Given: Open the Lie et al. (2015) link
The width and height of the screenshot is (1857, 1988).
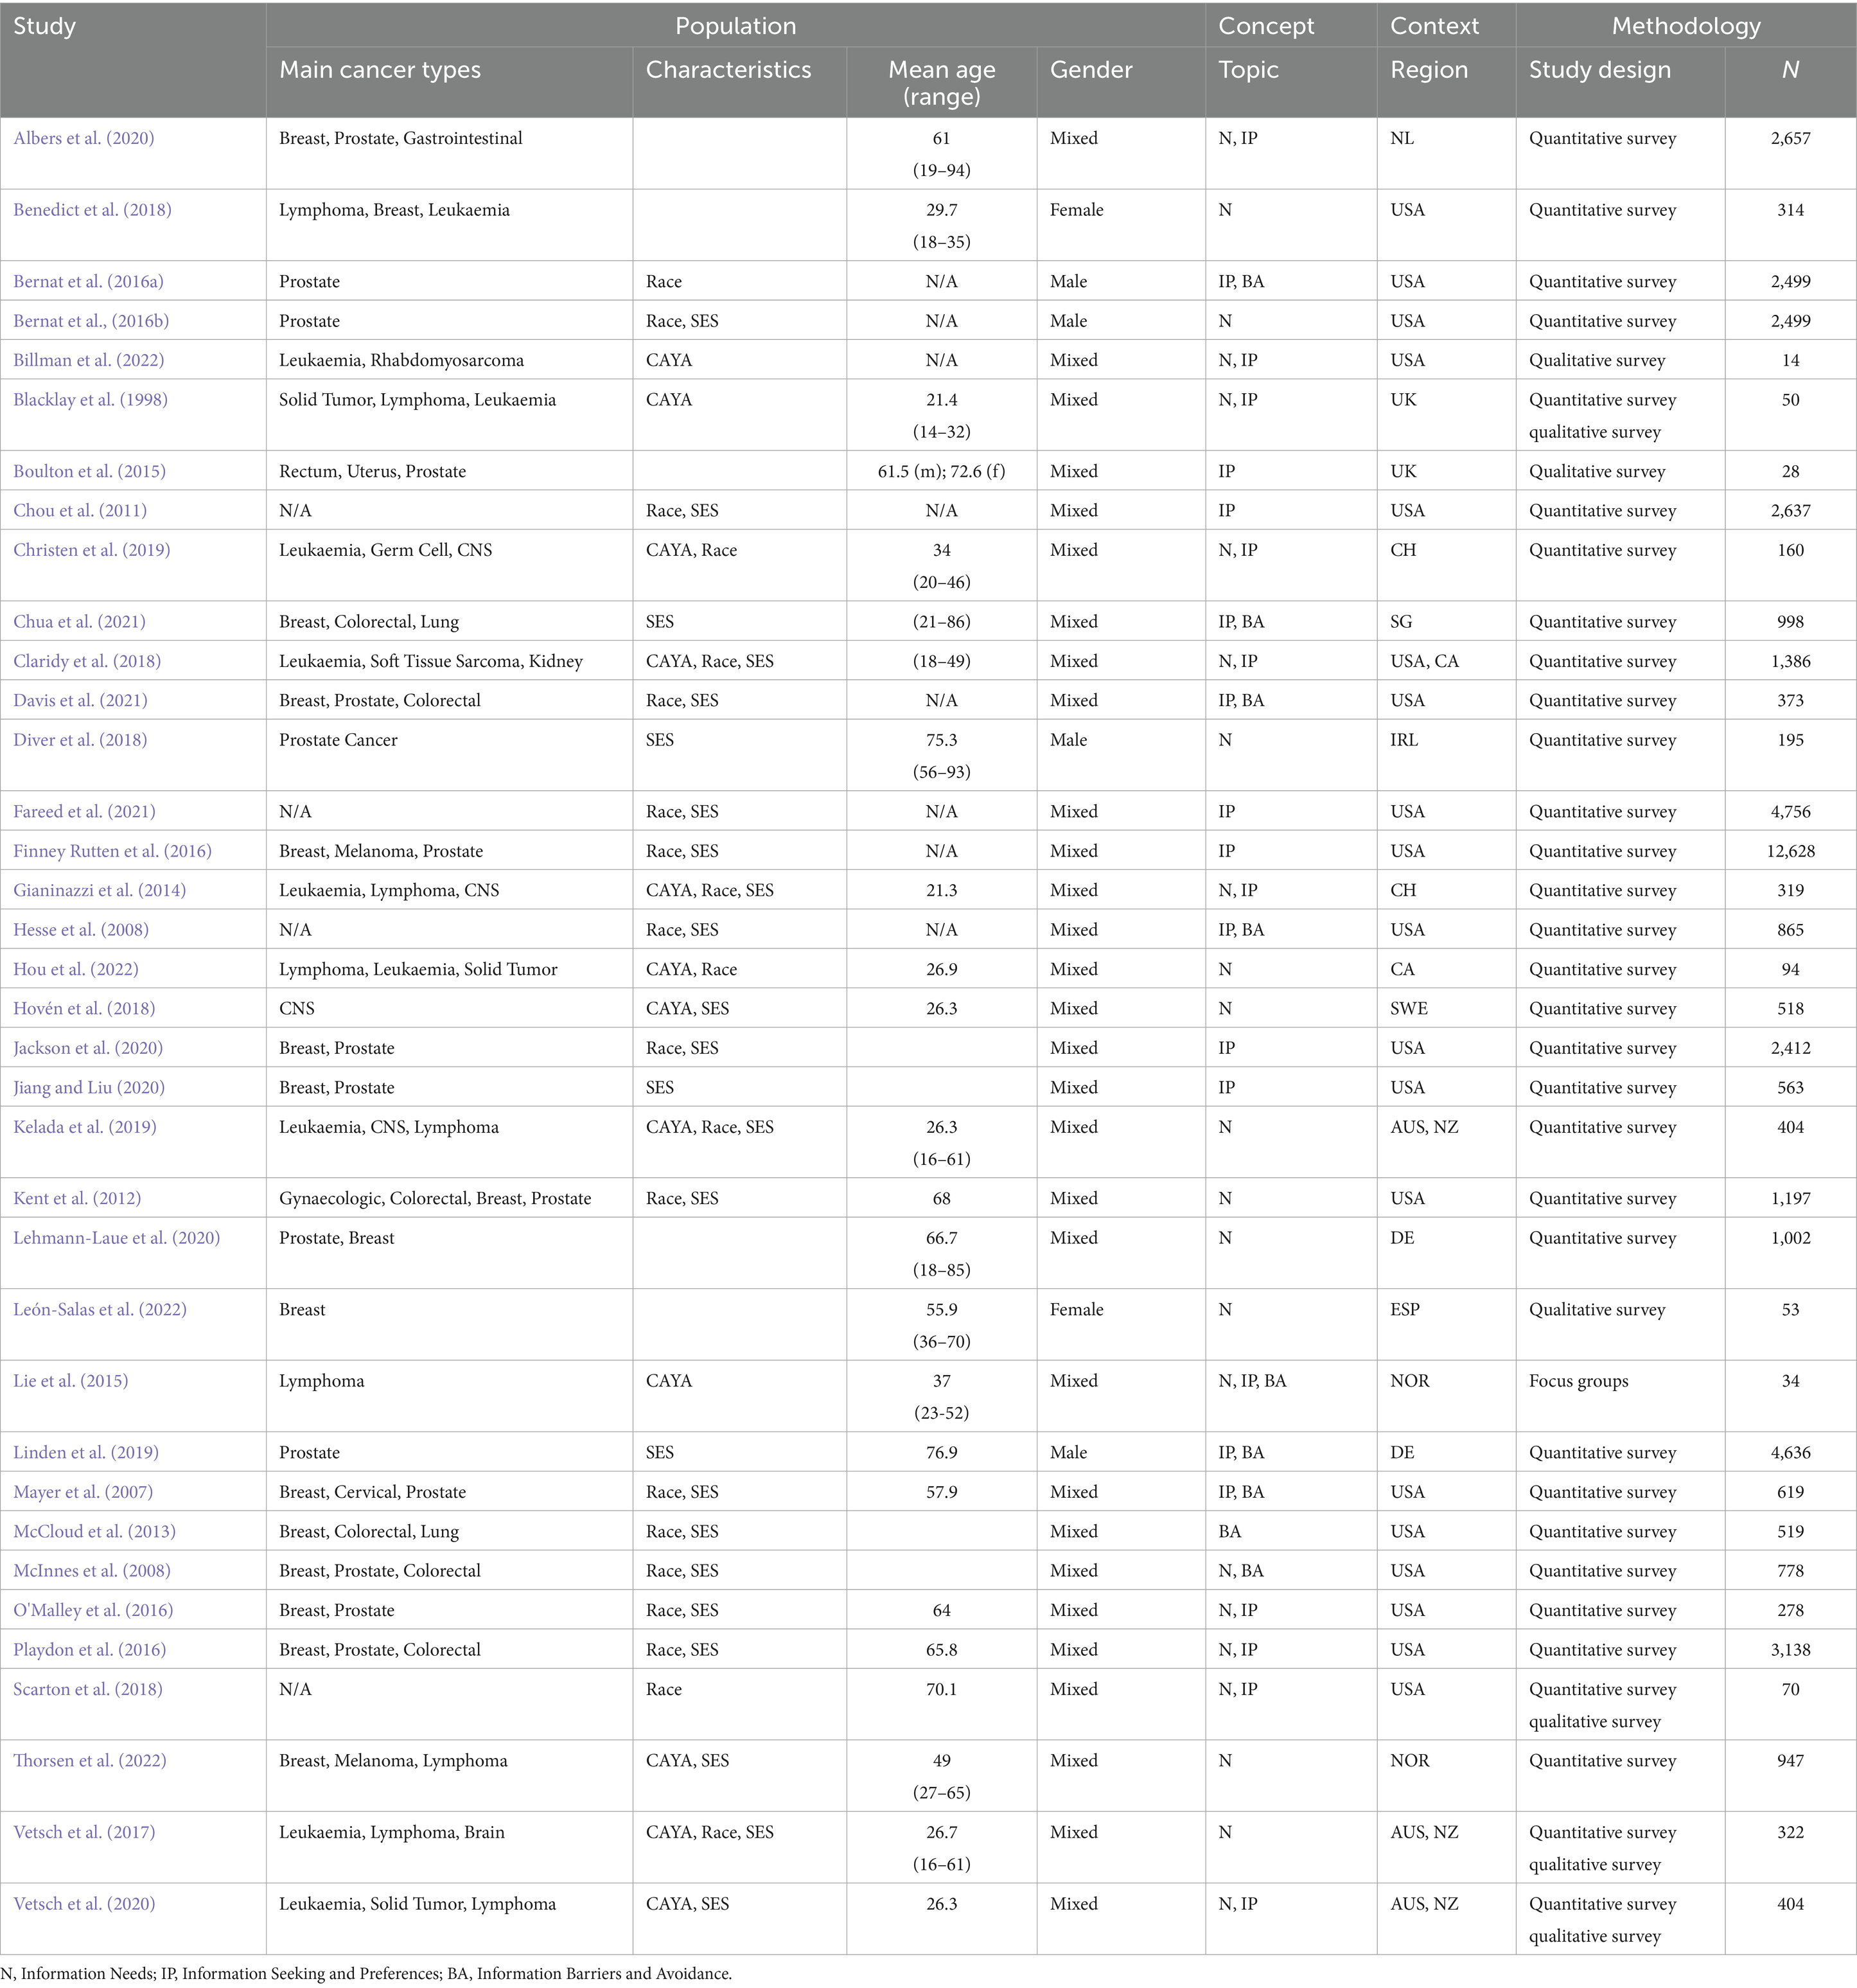Looking at the screenshot, I should [70, 1381].
